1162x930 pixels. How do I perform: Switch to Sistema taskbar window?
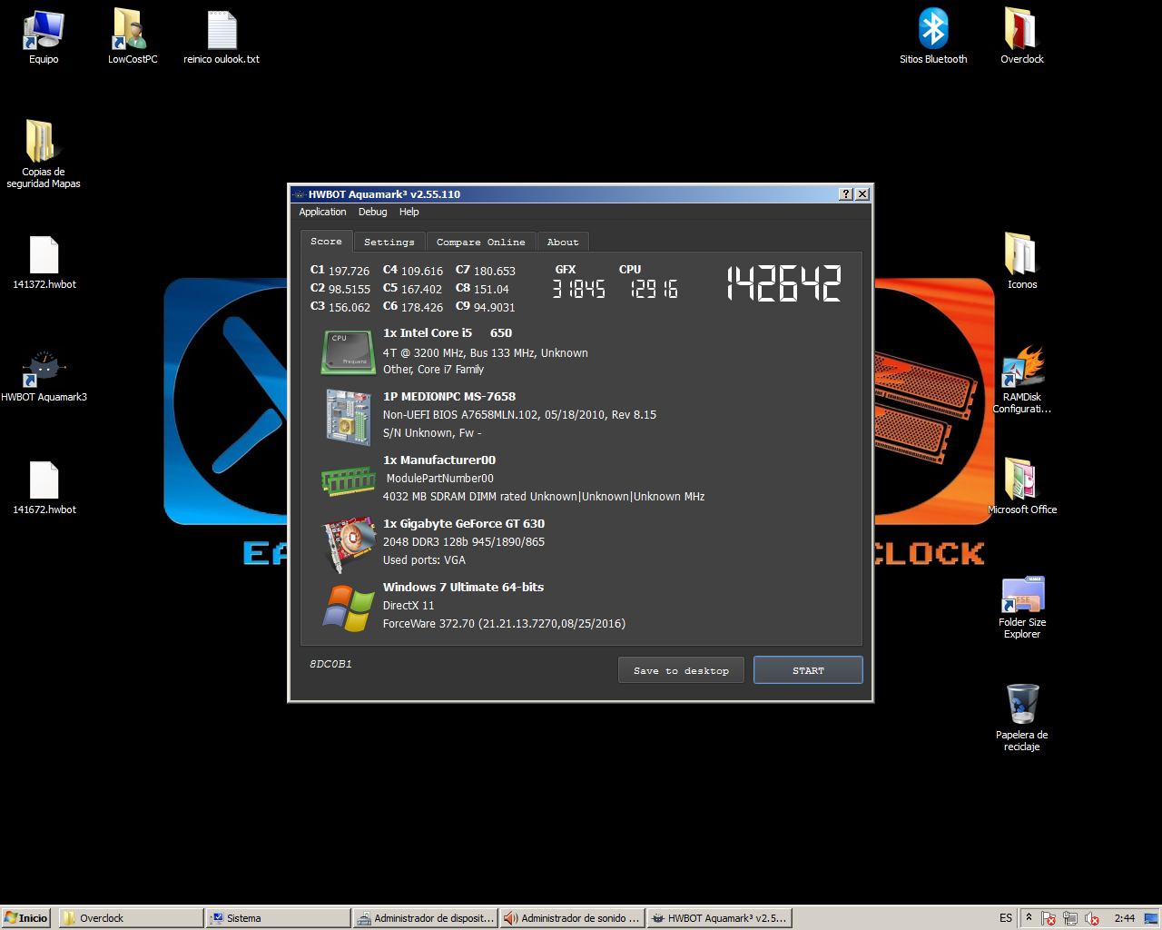(x=278, y=918)
